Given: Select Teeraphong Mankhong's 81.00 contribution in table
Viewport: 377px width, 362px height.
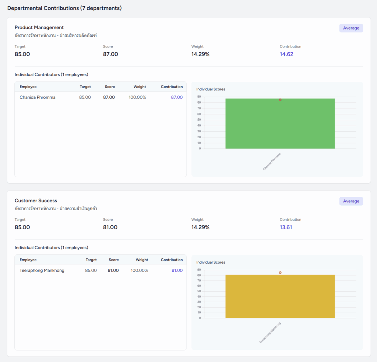Looking at the screenshot, I should coord(177,271).
